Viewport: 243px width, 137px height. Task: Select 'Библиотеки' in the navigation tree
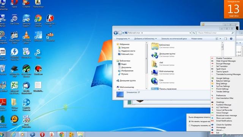(x=125, y=61)
